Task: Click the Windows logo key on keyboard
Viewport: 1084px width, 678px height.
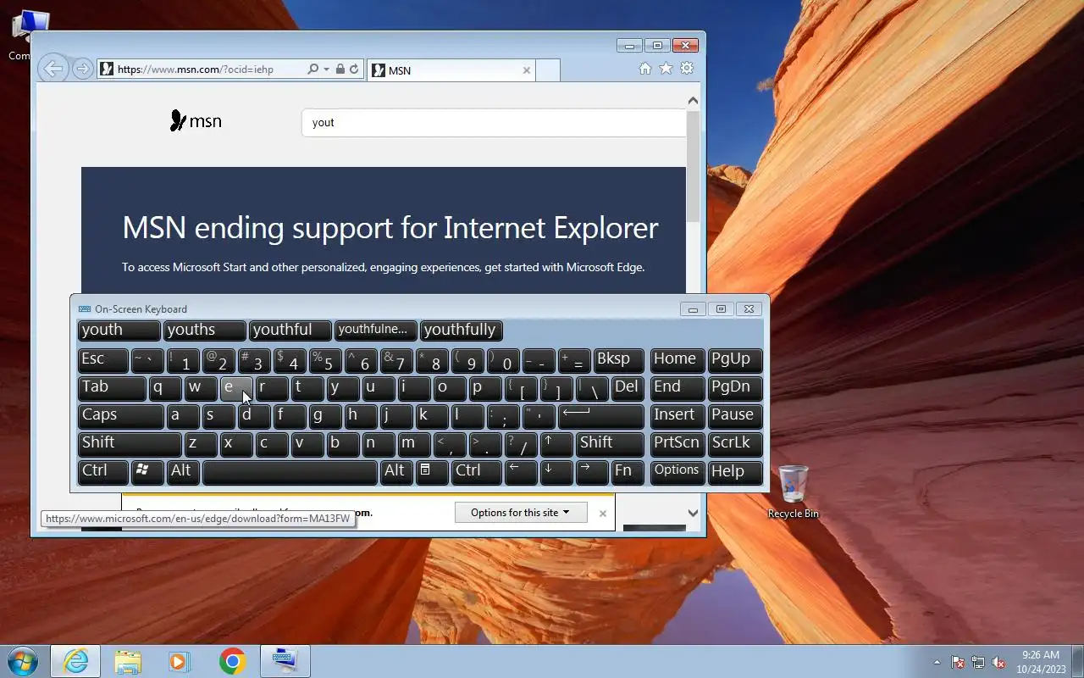Action: [x=147, y=472]
